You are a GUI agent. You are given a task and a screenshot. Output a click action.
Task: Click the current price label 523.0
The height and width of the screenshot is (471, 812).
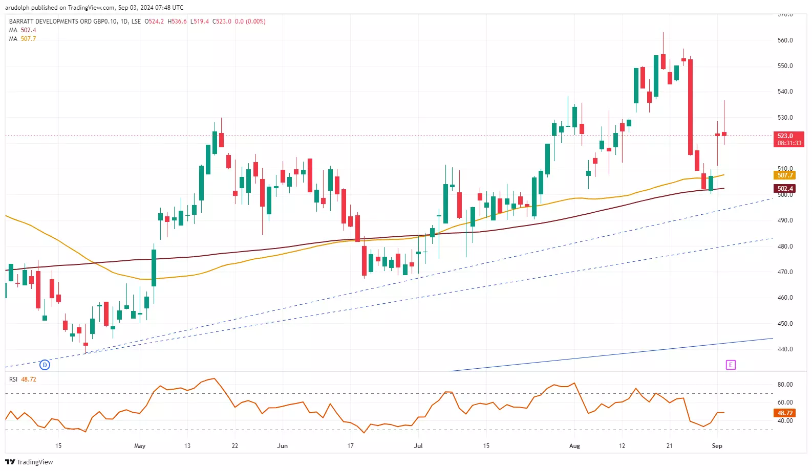(789, 136)
